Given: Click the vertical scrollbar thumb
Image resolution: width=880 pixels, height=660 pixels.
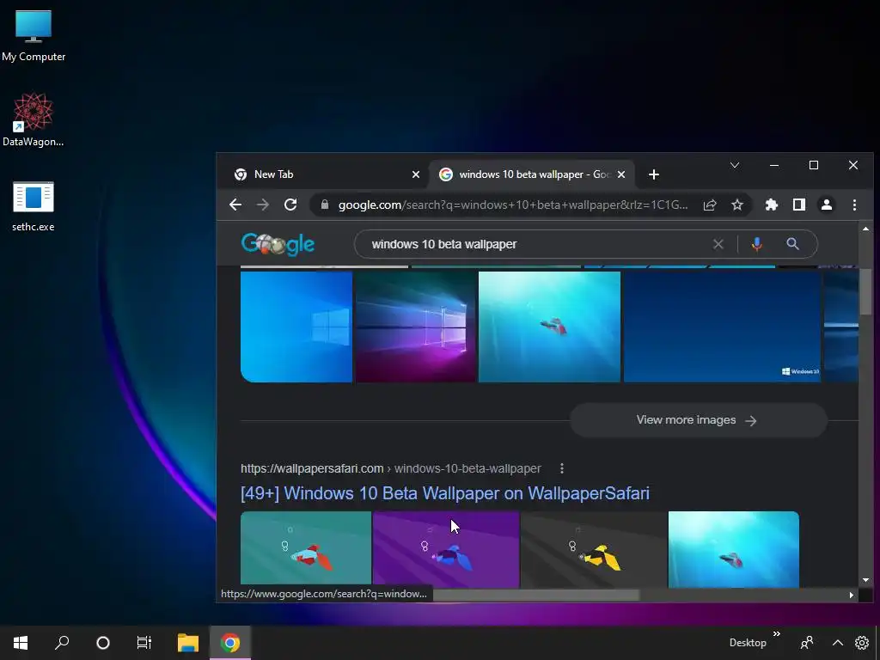Looking at the screenshot, I should pyautogui.click(x=865, y=292).
